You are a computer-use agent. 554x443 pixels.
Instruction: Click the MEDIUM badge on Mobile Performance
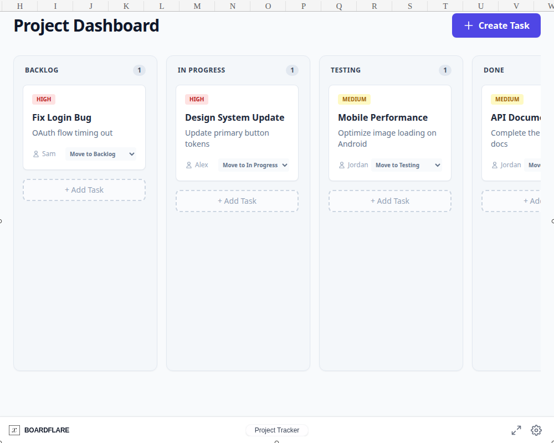(x=355, y=99)
